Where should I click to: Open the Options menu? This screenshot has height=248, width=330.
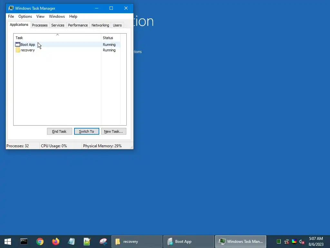tap(25, 16)
